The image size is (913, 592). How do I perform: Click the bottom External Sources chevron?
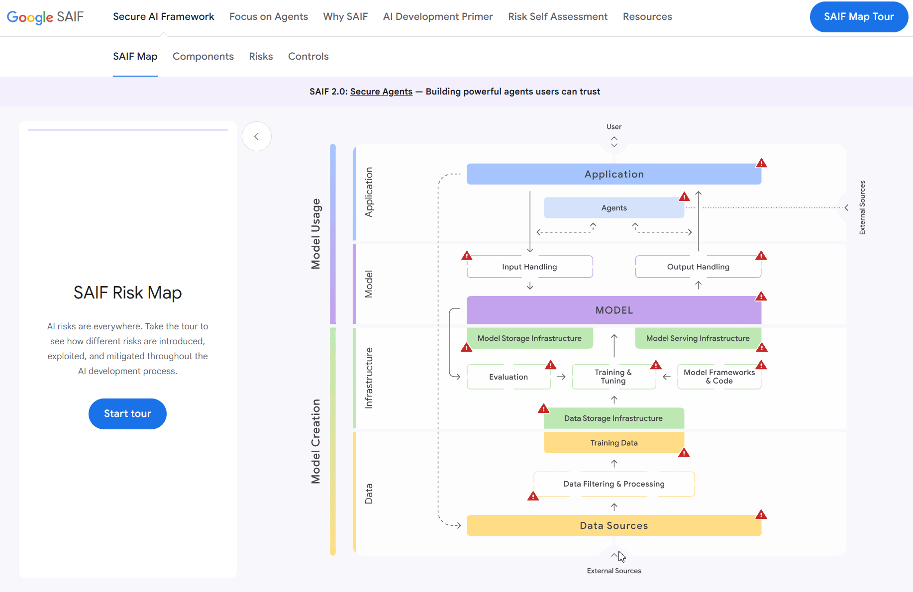pyautogui.click(x=614, y=555)
